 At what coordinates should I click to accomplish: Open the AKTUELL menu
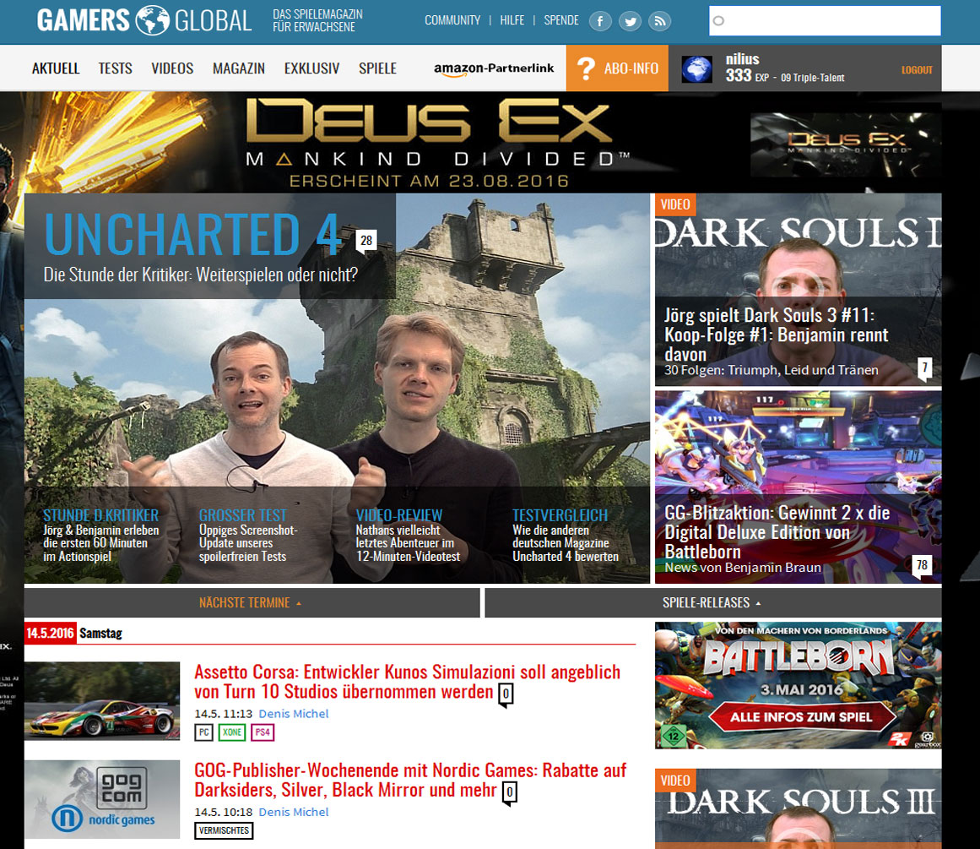(x=56, y=68)
